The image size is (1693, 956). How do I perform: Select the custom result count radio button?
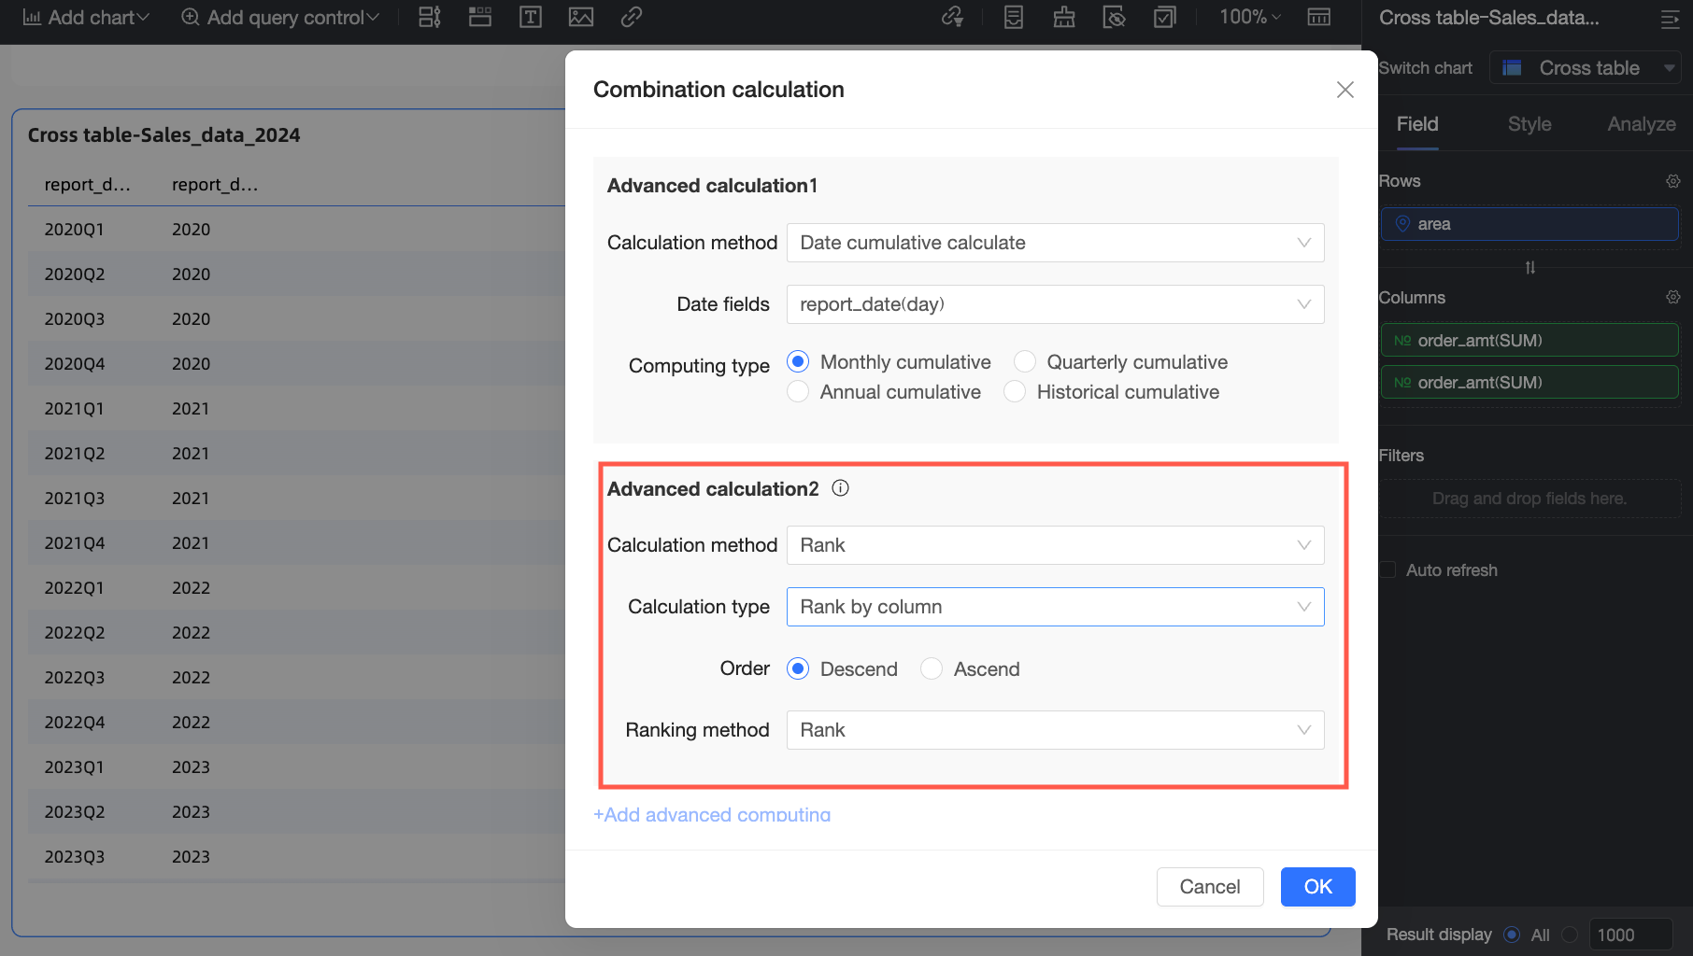pyautogui.click(x=1570, y=935)
